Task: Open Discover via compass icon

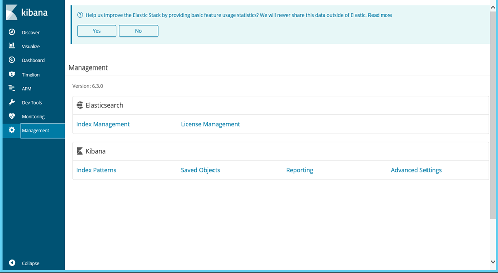Action: [x=12, y=32]
